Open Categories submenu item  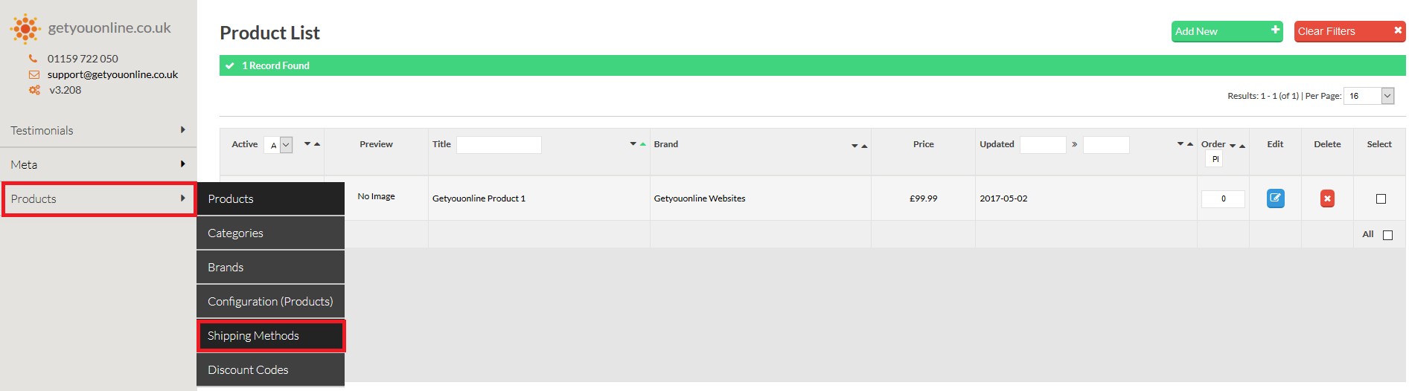[x=270, y=233]
